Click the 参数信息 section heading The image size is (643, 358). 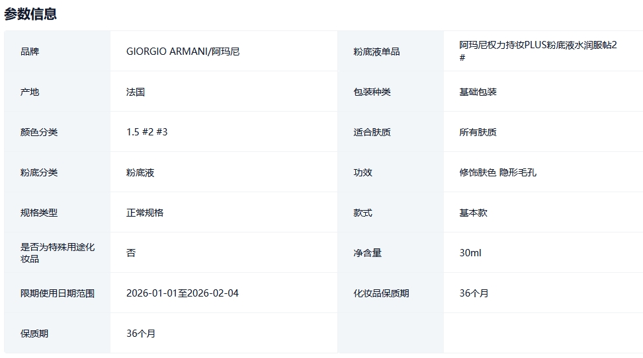30,14
